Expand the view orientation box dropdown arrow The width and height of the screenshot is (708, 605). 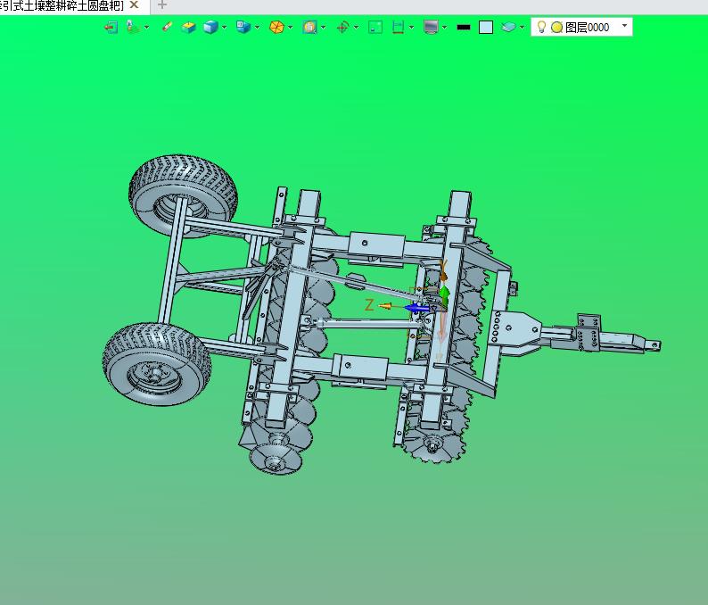pos(258,27)
